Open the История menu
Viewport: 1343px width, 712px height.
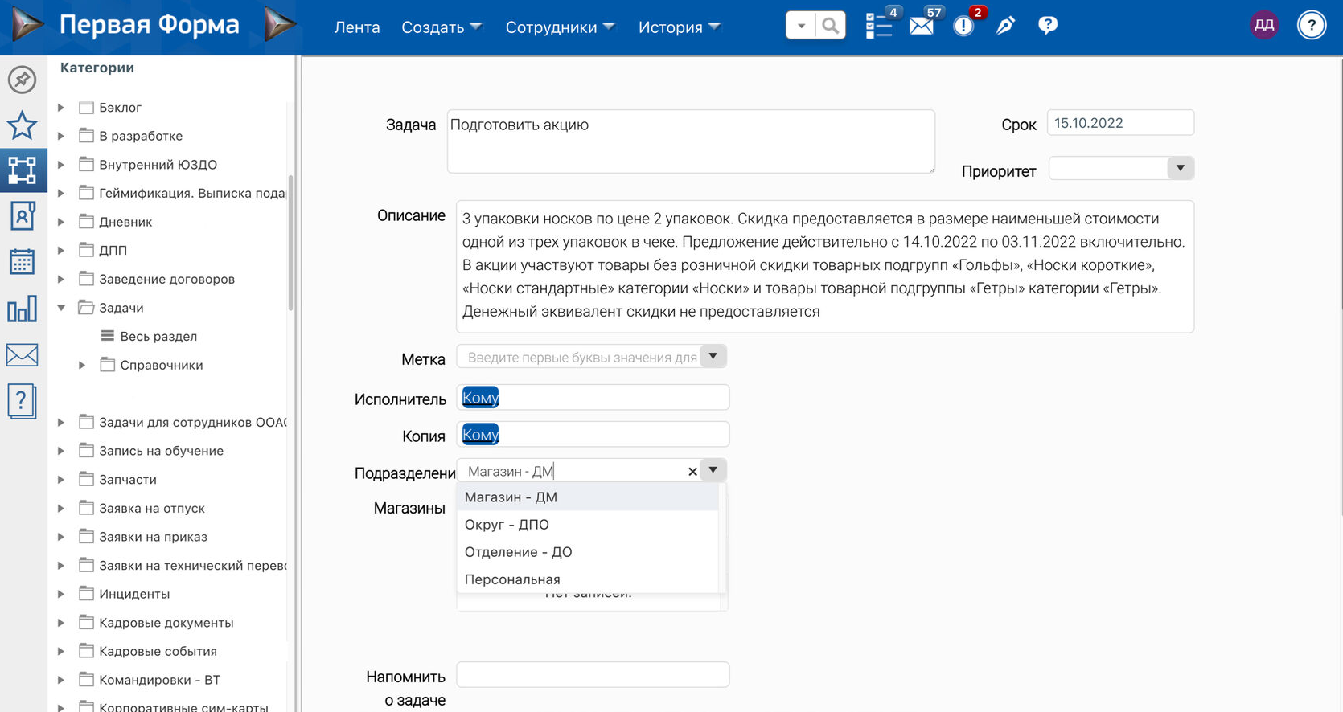point(679,27)
